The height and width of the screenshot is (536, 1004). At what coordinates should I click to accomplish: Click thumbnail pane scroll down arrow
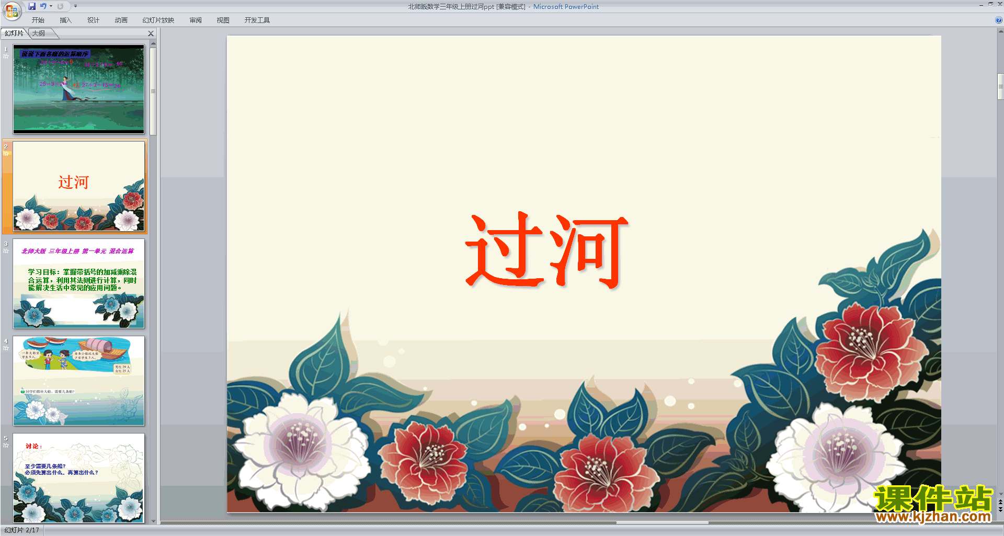(153, 521)
